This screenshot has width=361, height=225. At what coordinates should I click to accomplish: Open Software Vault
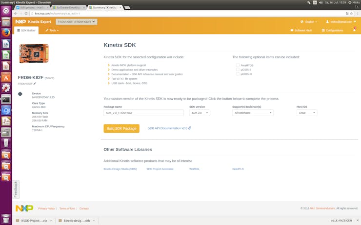tap(301, 30)
